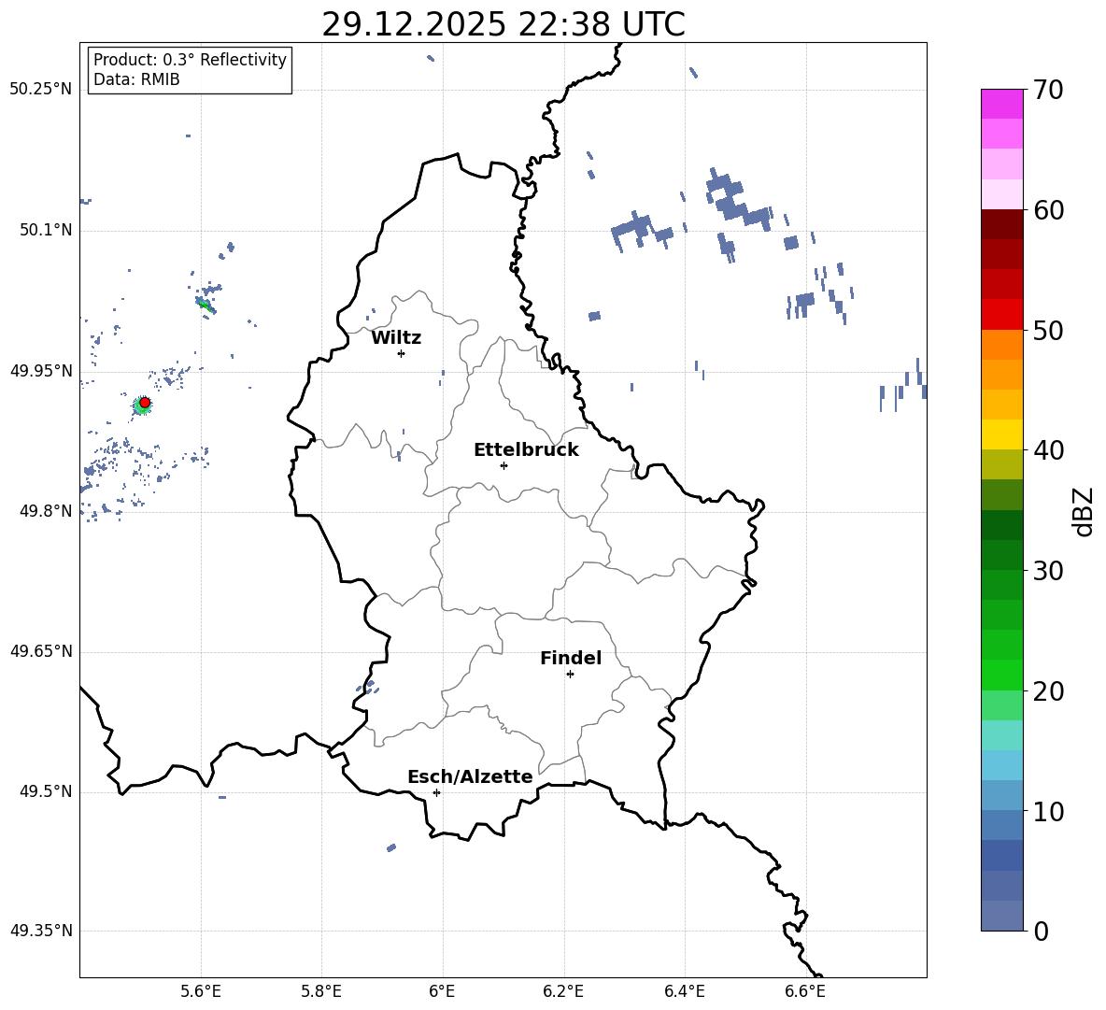Click the 30 colorbar tick label
Image resolution: width=1106 pixels, height=1010 pixels.
tap(1048, 571)
